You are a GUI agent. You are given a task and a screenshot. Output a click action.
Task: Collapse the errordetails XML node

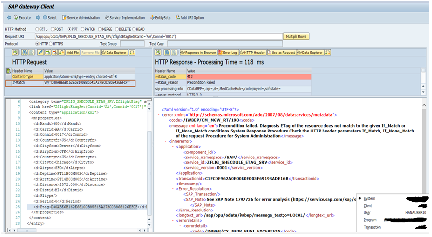(x=173, y=221)
